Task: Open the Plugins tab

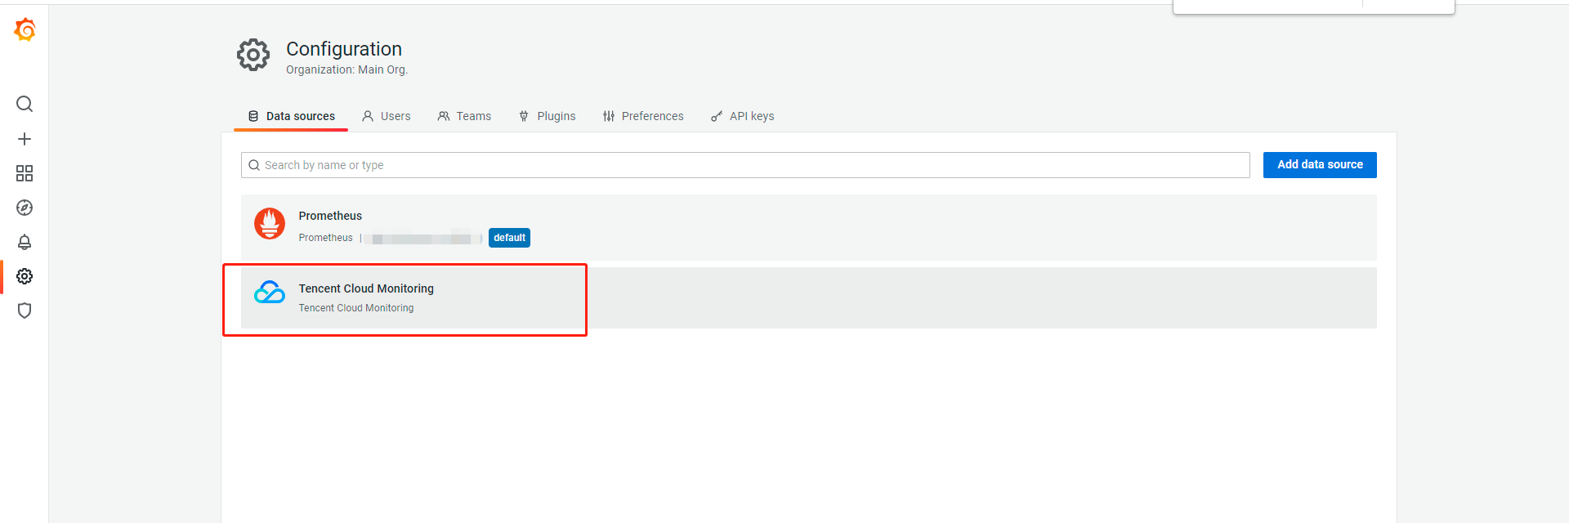Action: pyautogui.click(x=548, y=116)
